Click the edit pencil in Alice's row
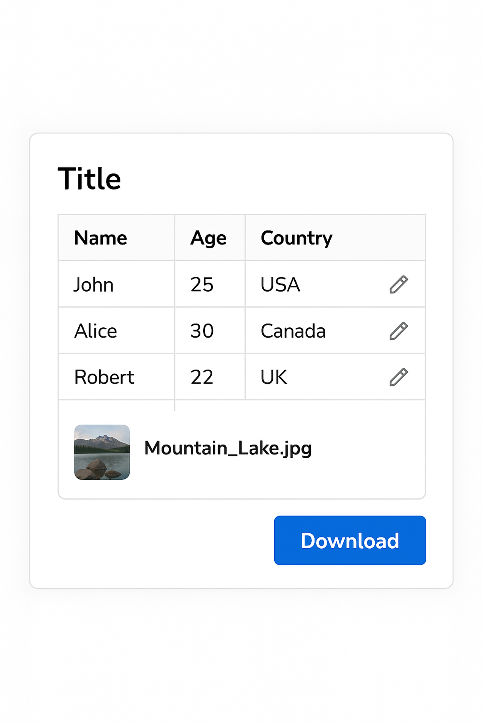This screenshot has width=482, height=723. click(x=398, y=331)
